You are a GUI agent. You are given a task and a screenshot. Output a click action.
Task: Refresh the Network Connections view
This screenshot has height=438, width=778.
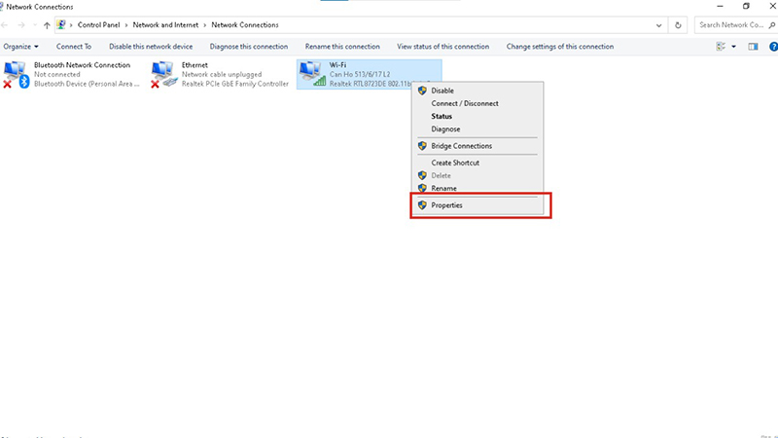(x=678, y=25)
